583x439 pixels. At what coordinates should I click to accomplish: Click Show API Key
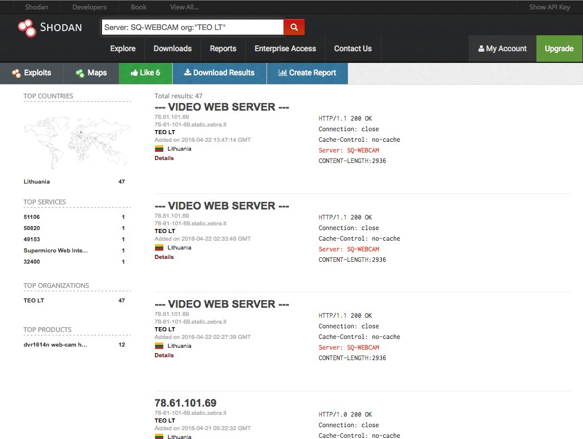[x=549, y=7]
